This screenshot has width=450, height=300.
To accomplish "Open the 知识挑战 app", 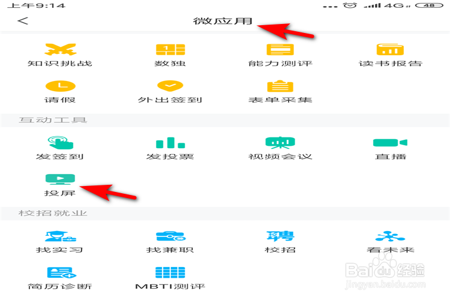I will point(60,55).
